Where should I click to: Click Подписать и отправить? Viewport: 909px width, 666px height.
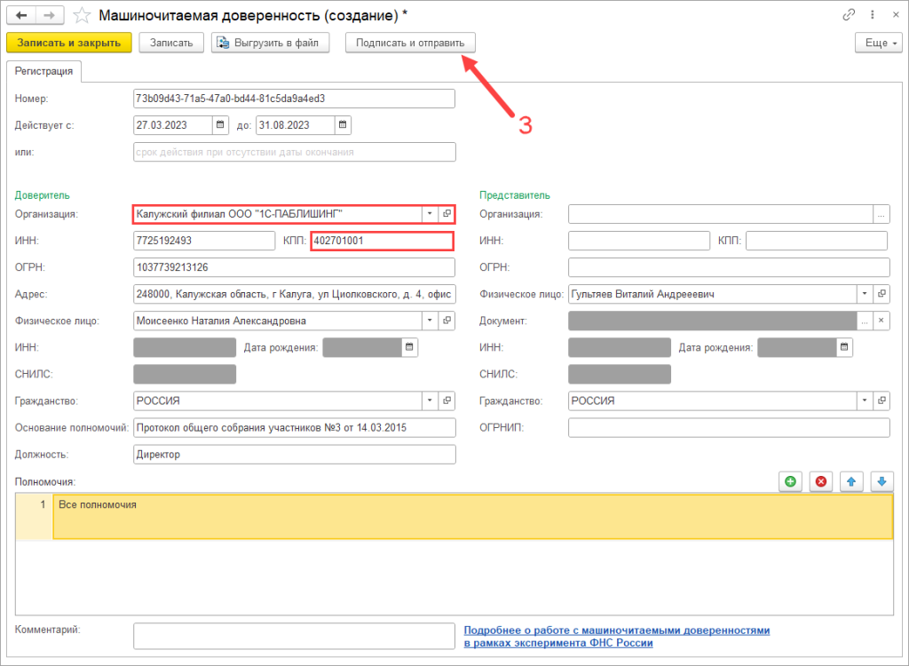click(x=410, y=43)
